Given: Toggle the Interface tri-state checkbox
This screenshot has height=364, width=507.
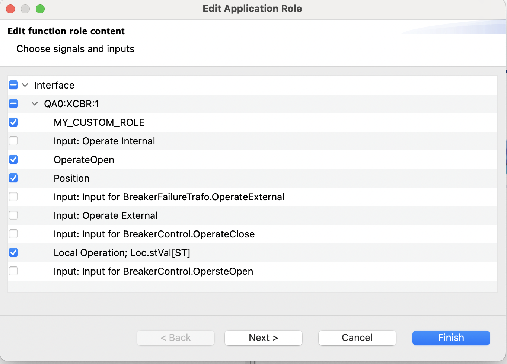Looking at the screenshot, I should 13,85.
